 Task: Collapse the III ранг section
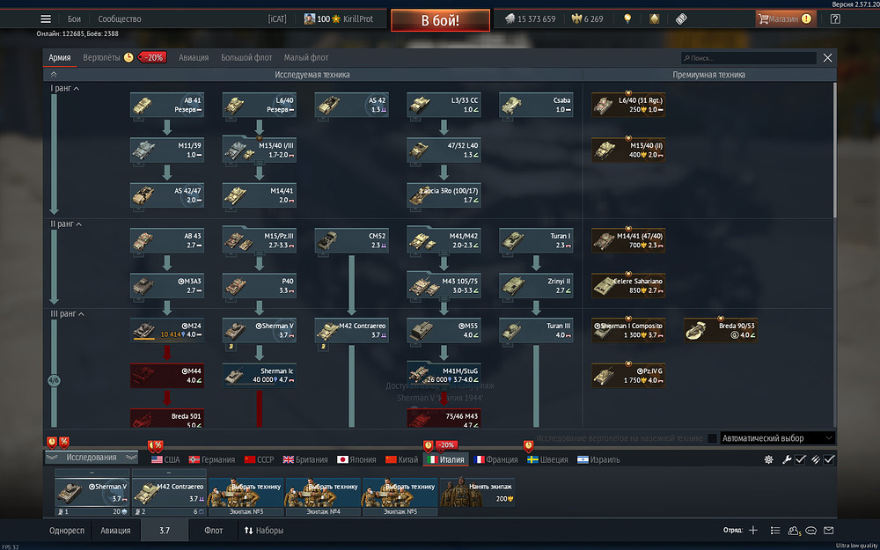pos(68,314)
